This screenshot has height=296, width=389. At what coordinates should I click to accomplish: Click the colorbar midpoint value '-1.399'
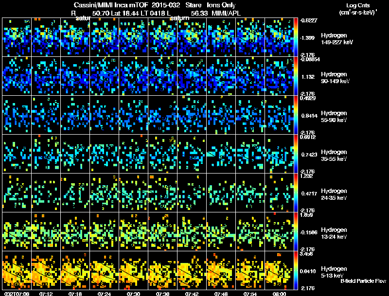coord(307,38)
